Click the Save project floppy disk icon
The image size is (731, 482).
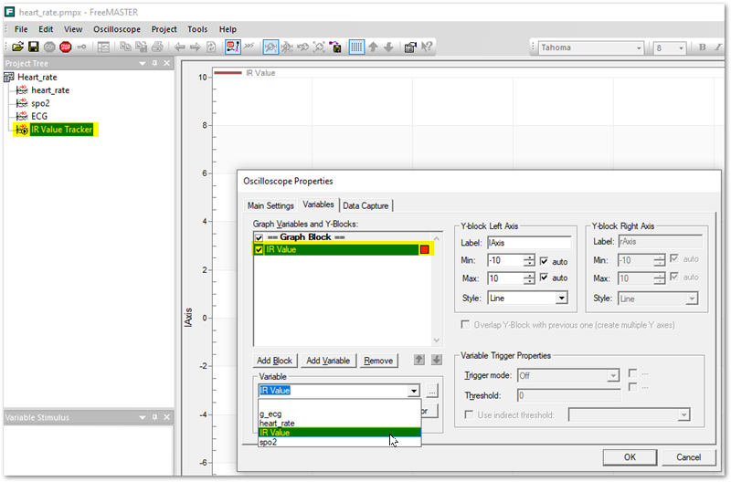point(33,47)
